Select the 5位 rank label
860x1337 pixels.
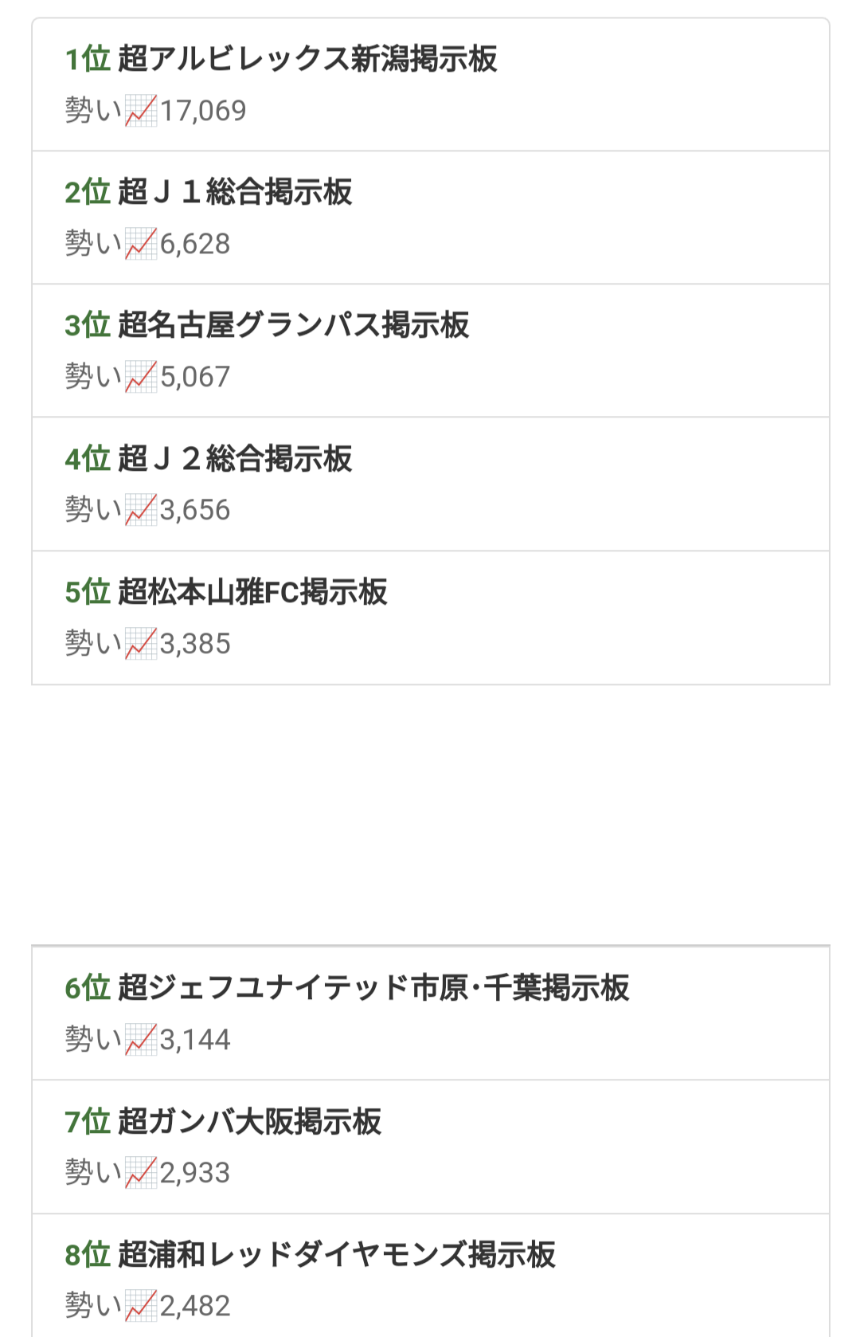(88, 592)
